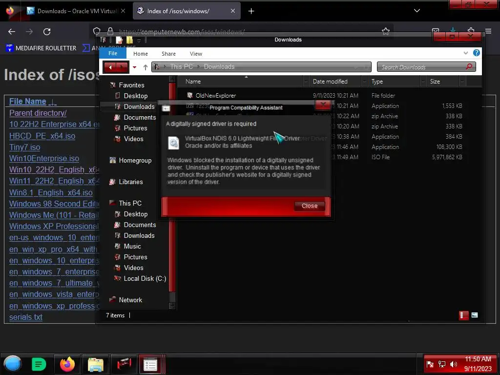The width and height of the screenshot is (500, 375).
Task: Click the network tray icon
Action: [441, 364]
